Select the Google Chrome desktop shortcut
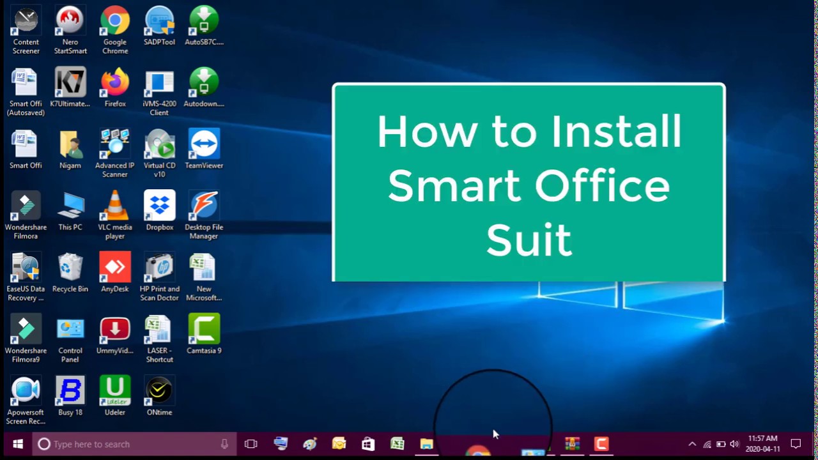 tap(115, 29)
